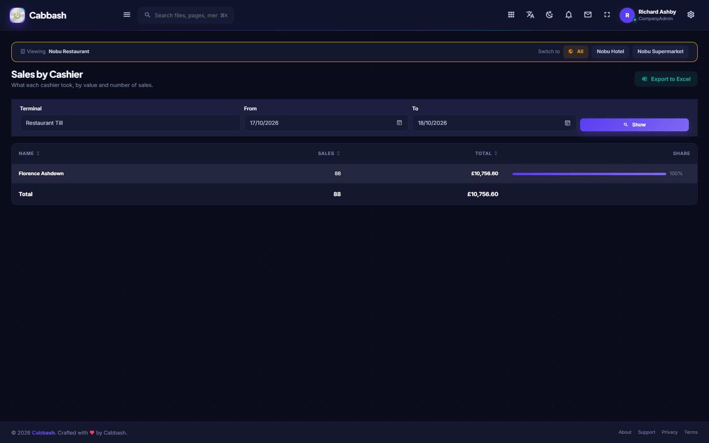The width and height of the screenshot is (709, 443).
Task: Click the Richard Ashby avatar
Action: click(x=627, y=15)
